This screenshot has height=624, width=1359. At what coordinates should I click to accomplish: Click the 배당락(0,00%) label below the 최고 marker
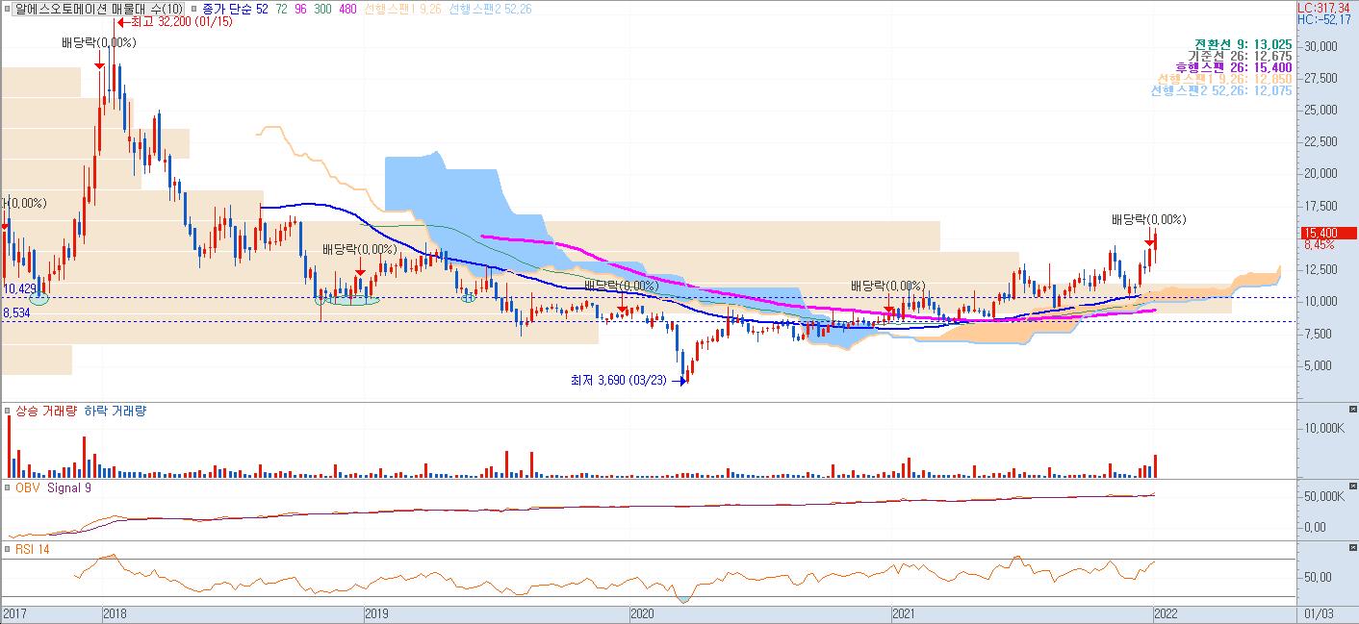pos(98,42)
